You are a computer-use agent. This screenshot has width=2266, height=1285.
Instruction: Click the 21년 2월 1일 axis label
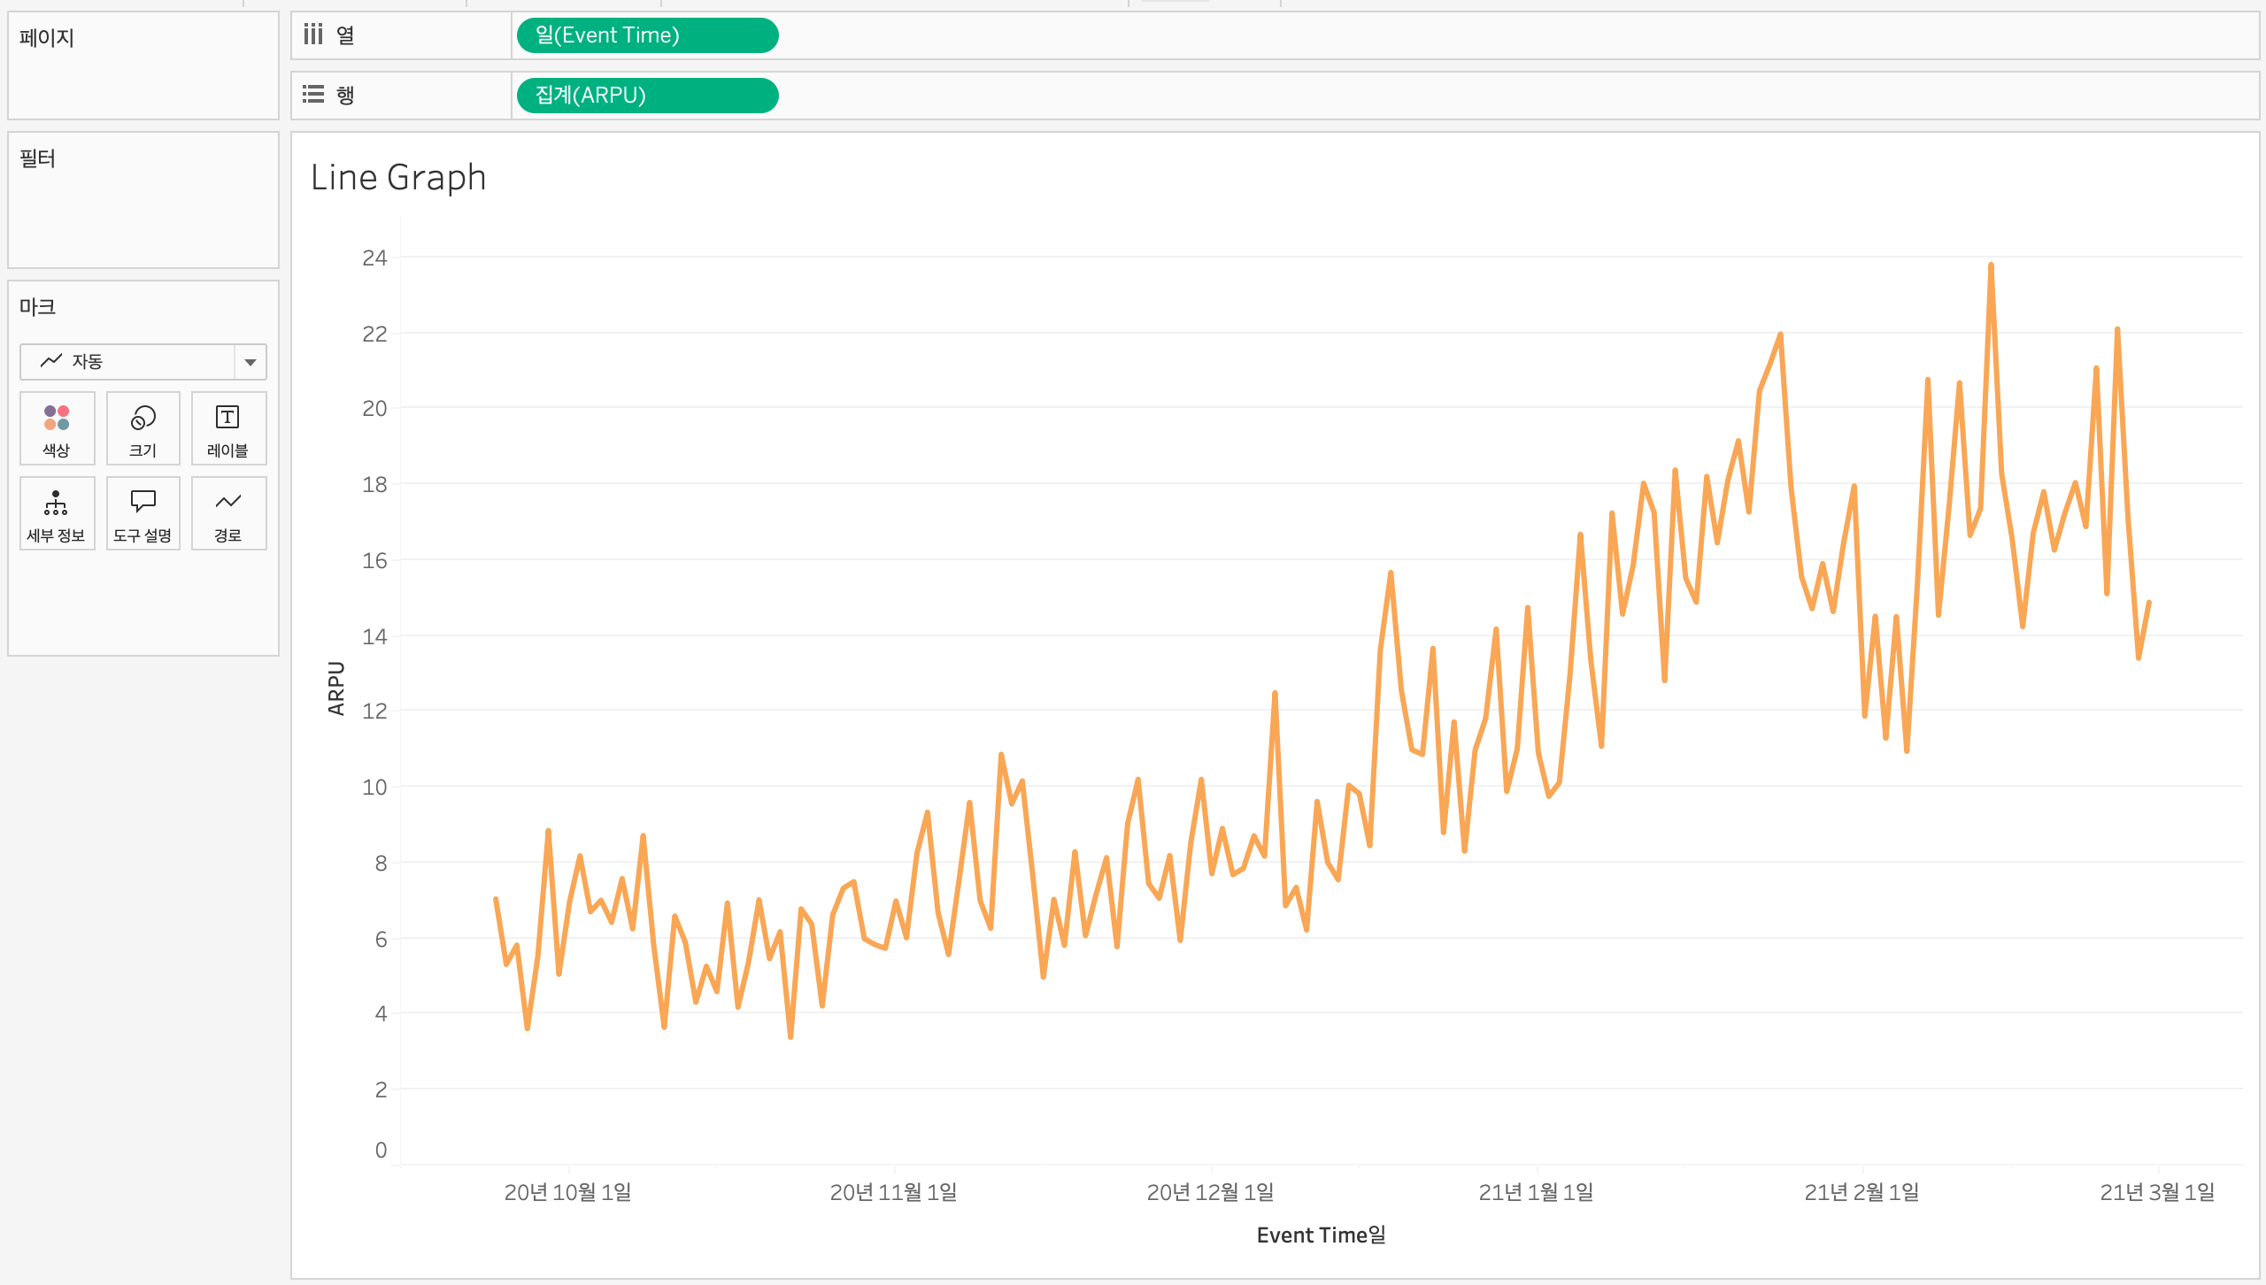click(x=1861, y=1192)
